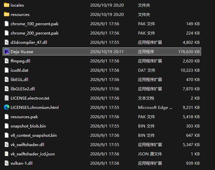Image resolution: width=215 pixels, height=170 pixels.
Task: Select the locales folder icon
Action: click(x=6, y=5)
